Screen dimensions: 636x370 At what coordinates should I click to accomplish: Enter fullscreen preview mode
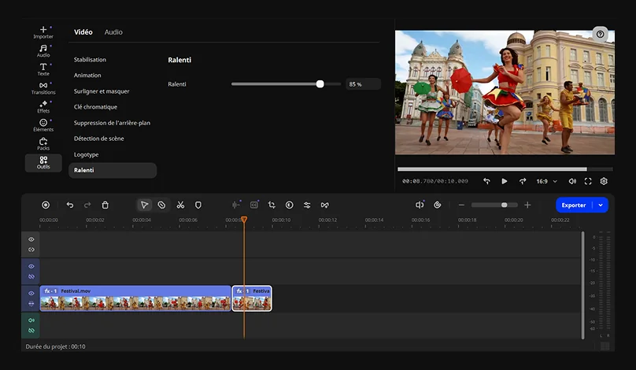coord(588,181)
